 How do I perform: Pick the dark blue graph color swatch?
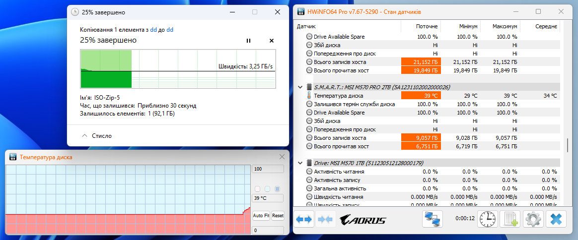pos(277,189)
